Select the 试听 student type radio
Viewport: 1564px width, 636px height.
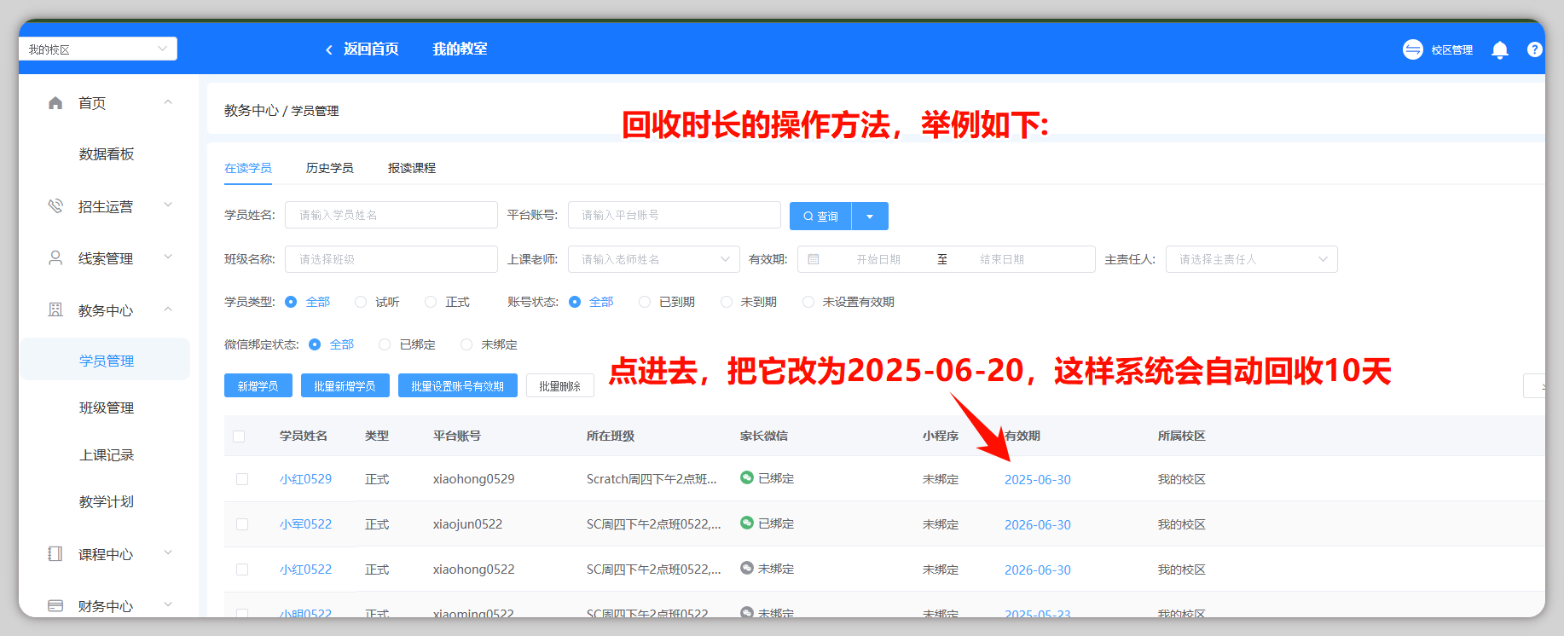(361, 302)
